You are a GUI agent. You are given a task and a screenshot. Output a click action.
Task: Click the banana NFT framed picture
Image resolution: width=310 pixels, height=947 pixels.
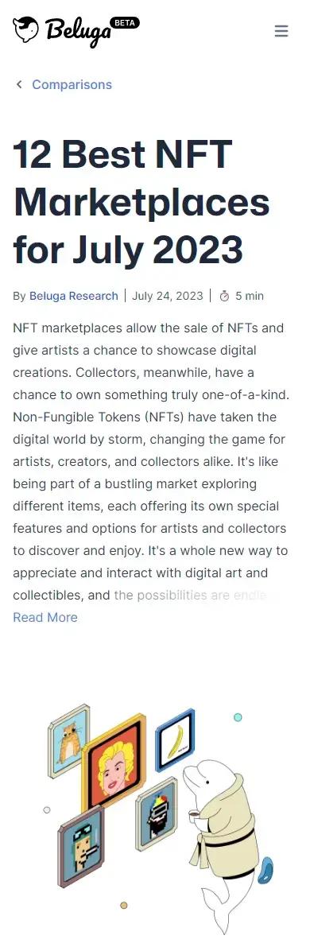pyautogui.click(x=175, y=740)
